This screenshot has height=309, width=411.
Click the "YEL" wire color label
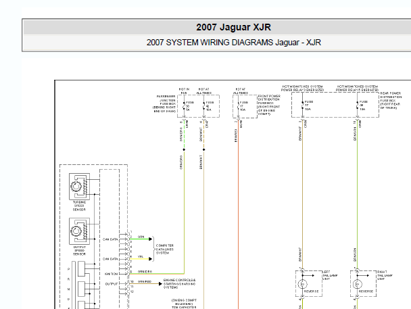(141, 256)
